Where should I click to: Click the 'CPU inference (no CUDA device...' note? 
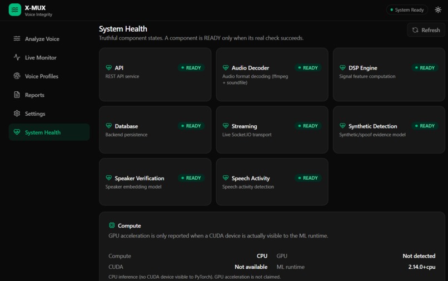click(x=195, y=277)
